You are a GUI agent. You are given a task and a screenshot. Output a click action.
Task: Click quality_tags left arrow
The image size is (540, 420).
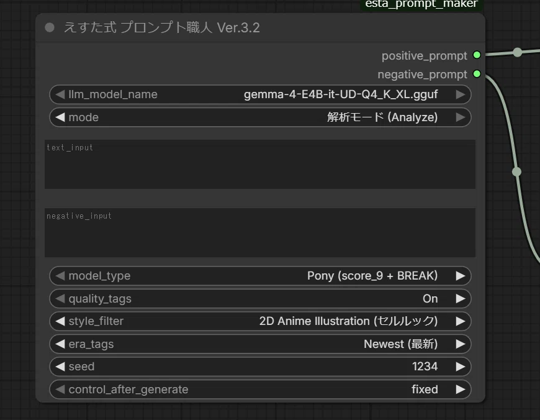tap(60, 299)
